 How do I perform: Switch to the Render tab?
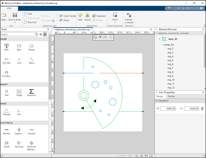[x=171, y=96]
